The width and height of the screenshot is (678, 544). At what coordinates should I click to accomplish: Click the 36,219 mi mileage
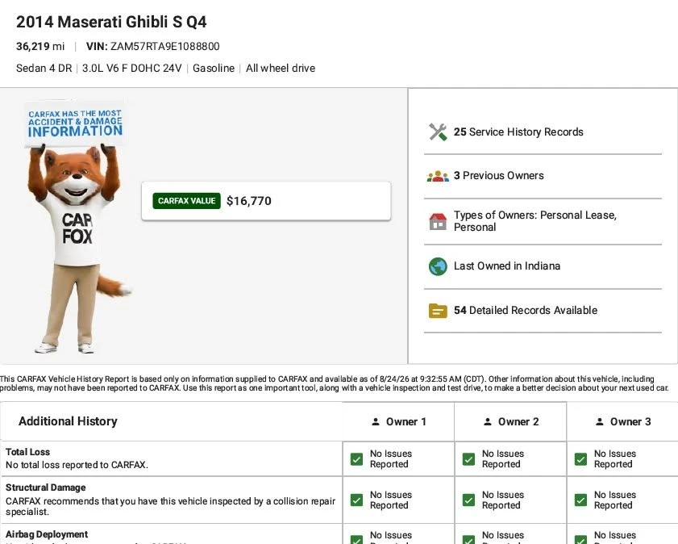tap(40, 46)
